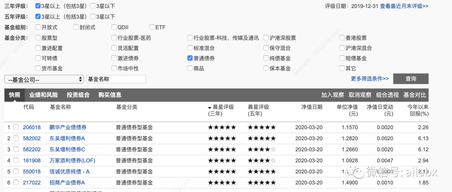
Task: Select 行业股票-科技、传媒及通讯 checkbox
Action: tap(190, 38)
